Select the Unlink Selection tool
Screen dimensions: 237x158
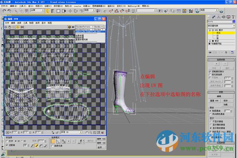coord(21,11)
